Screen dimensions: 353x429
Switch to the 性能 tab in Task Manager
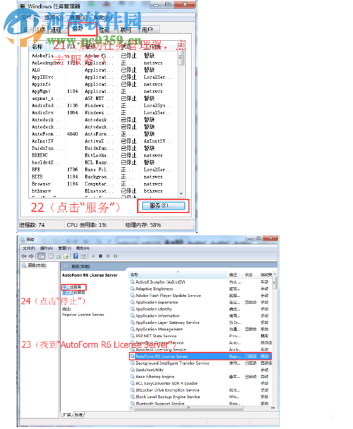pos(104,30)
